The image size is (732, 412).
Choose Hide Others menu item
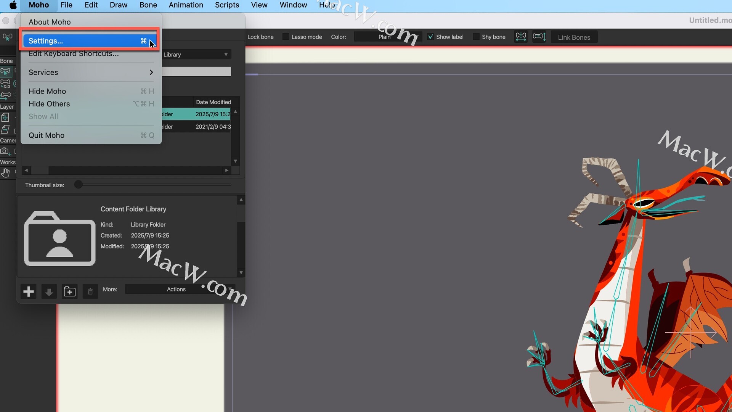click(91, 104)
